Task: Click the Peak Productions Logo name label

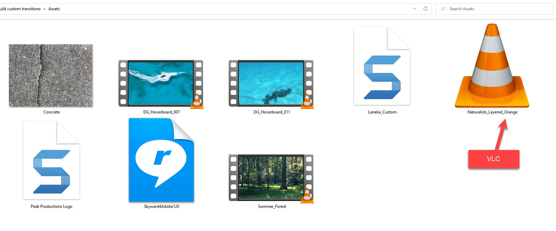Action: coord(52,206)
